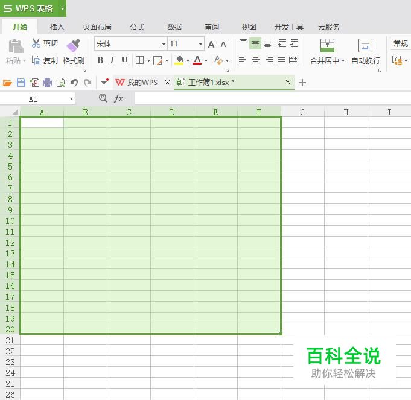Click the Name Box showing A1
The image size is (411, 400).
click(x=34, y=99)
